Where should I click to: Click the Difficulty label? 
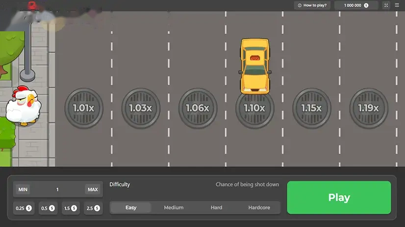click(x=120, y=184)
